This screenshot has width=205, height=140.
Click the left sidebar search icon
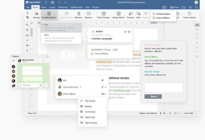27,25
